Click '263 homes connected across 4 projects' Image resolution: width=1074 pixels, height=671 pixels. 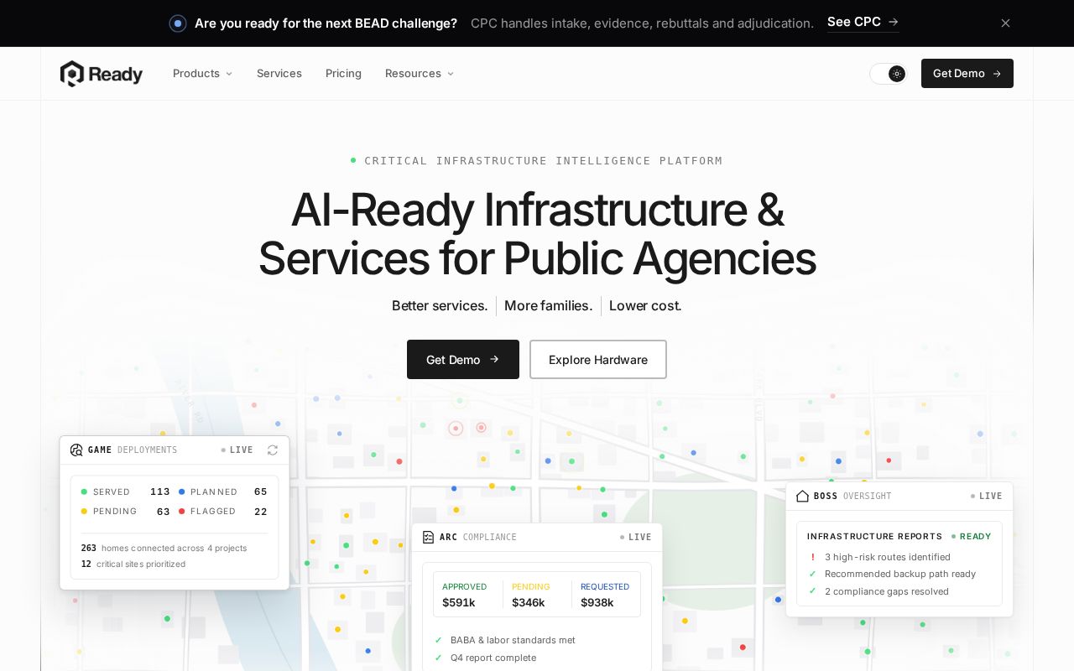click(164, 549)
